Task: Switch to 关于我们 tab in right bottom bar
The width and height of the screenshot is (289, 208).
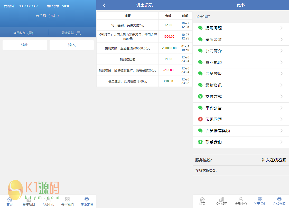Action: [x=260, y=201]
